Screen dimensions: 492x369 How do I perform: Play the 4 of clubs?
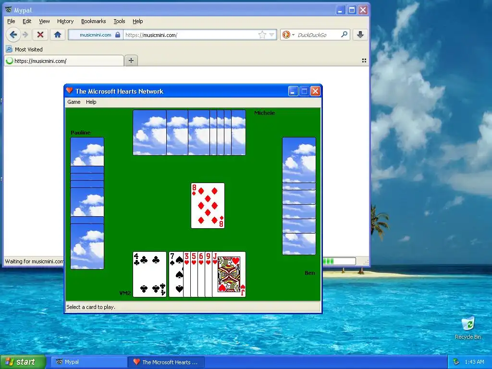pos(150,274)
